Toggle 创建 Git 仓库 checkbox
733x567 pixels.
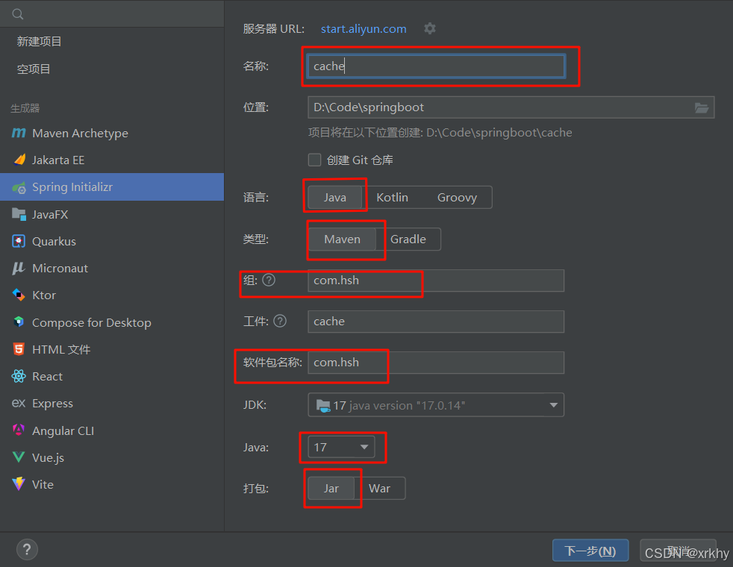(x=314, y=160)
